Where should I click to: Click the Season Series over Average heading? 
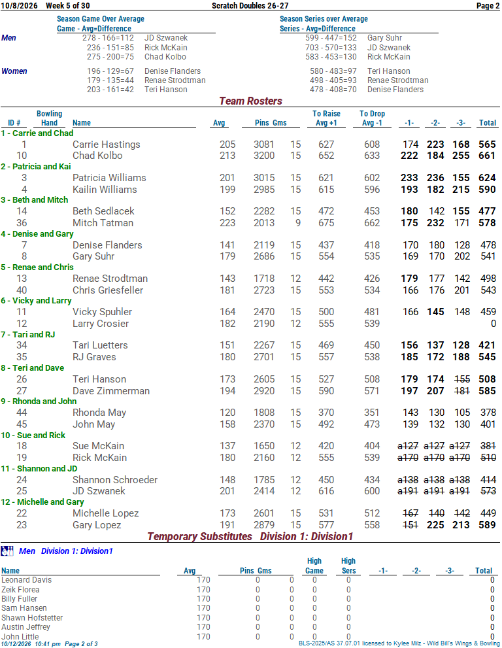(x=324, y=19)
